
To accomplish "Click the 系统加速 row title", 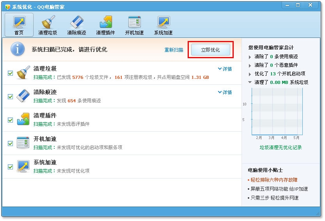I will (x=45, y=162).
